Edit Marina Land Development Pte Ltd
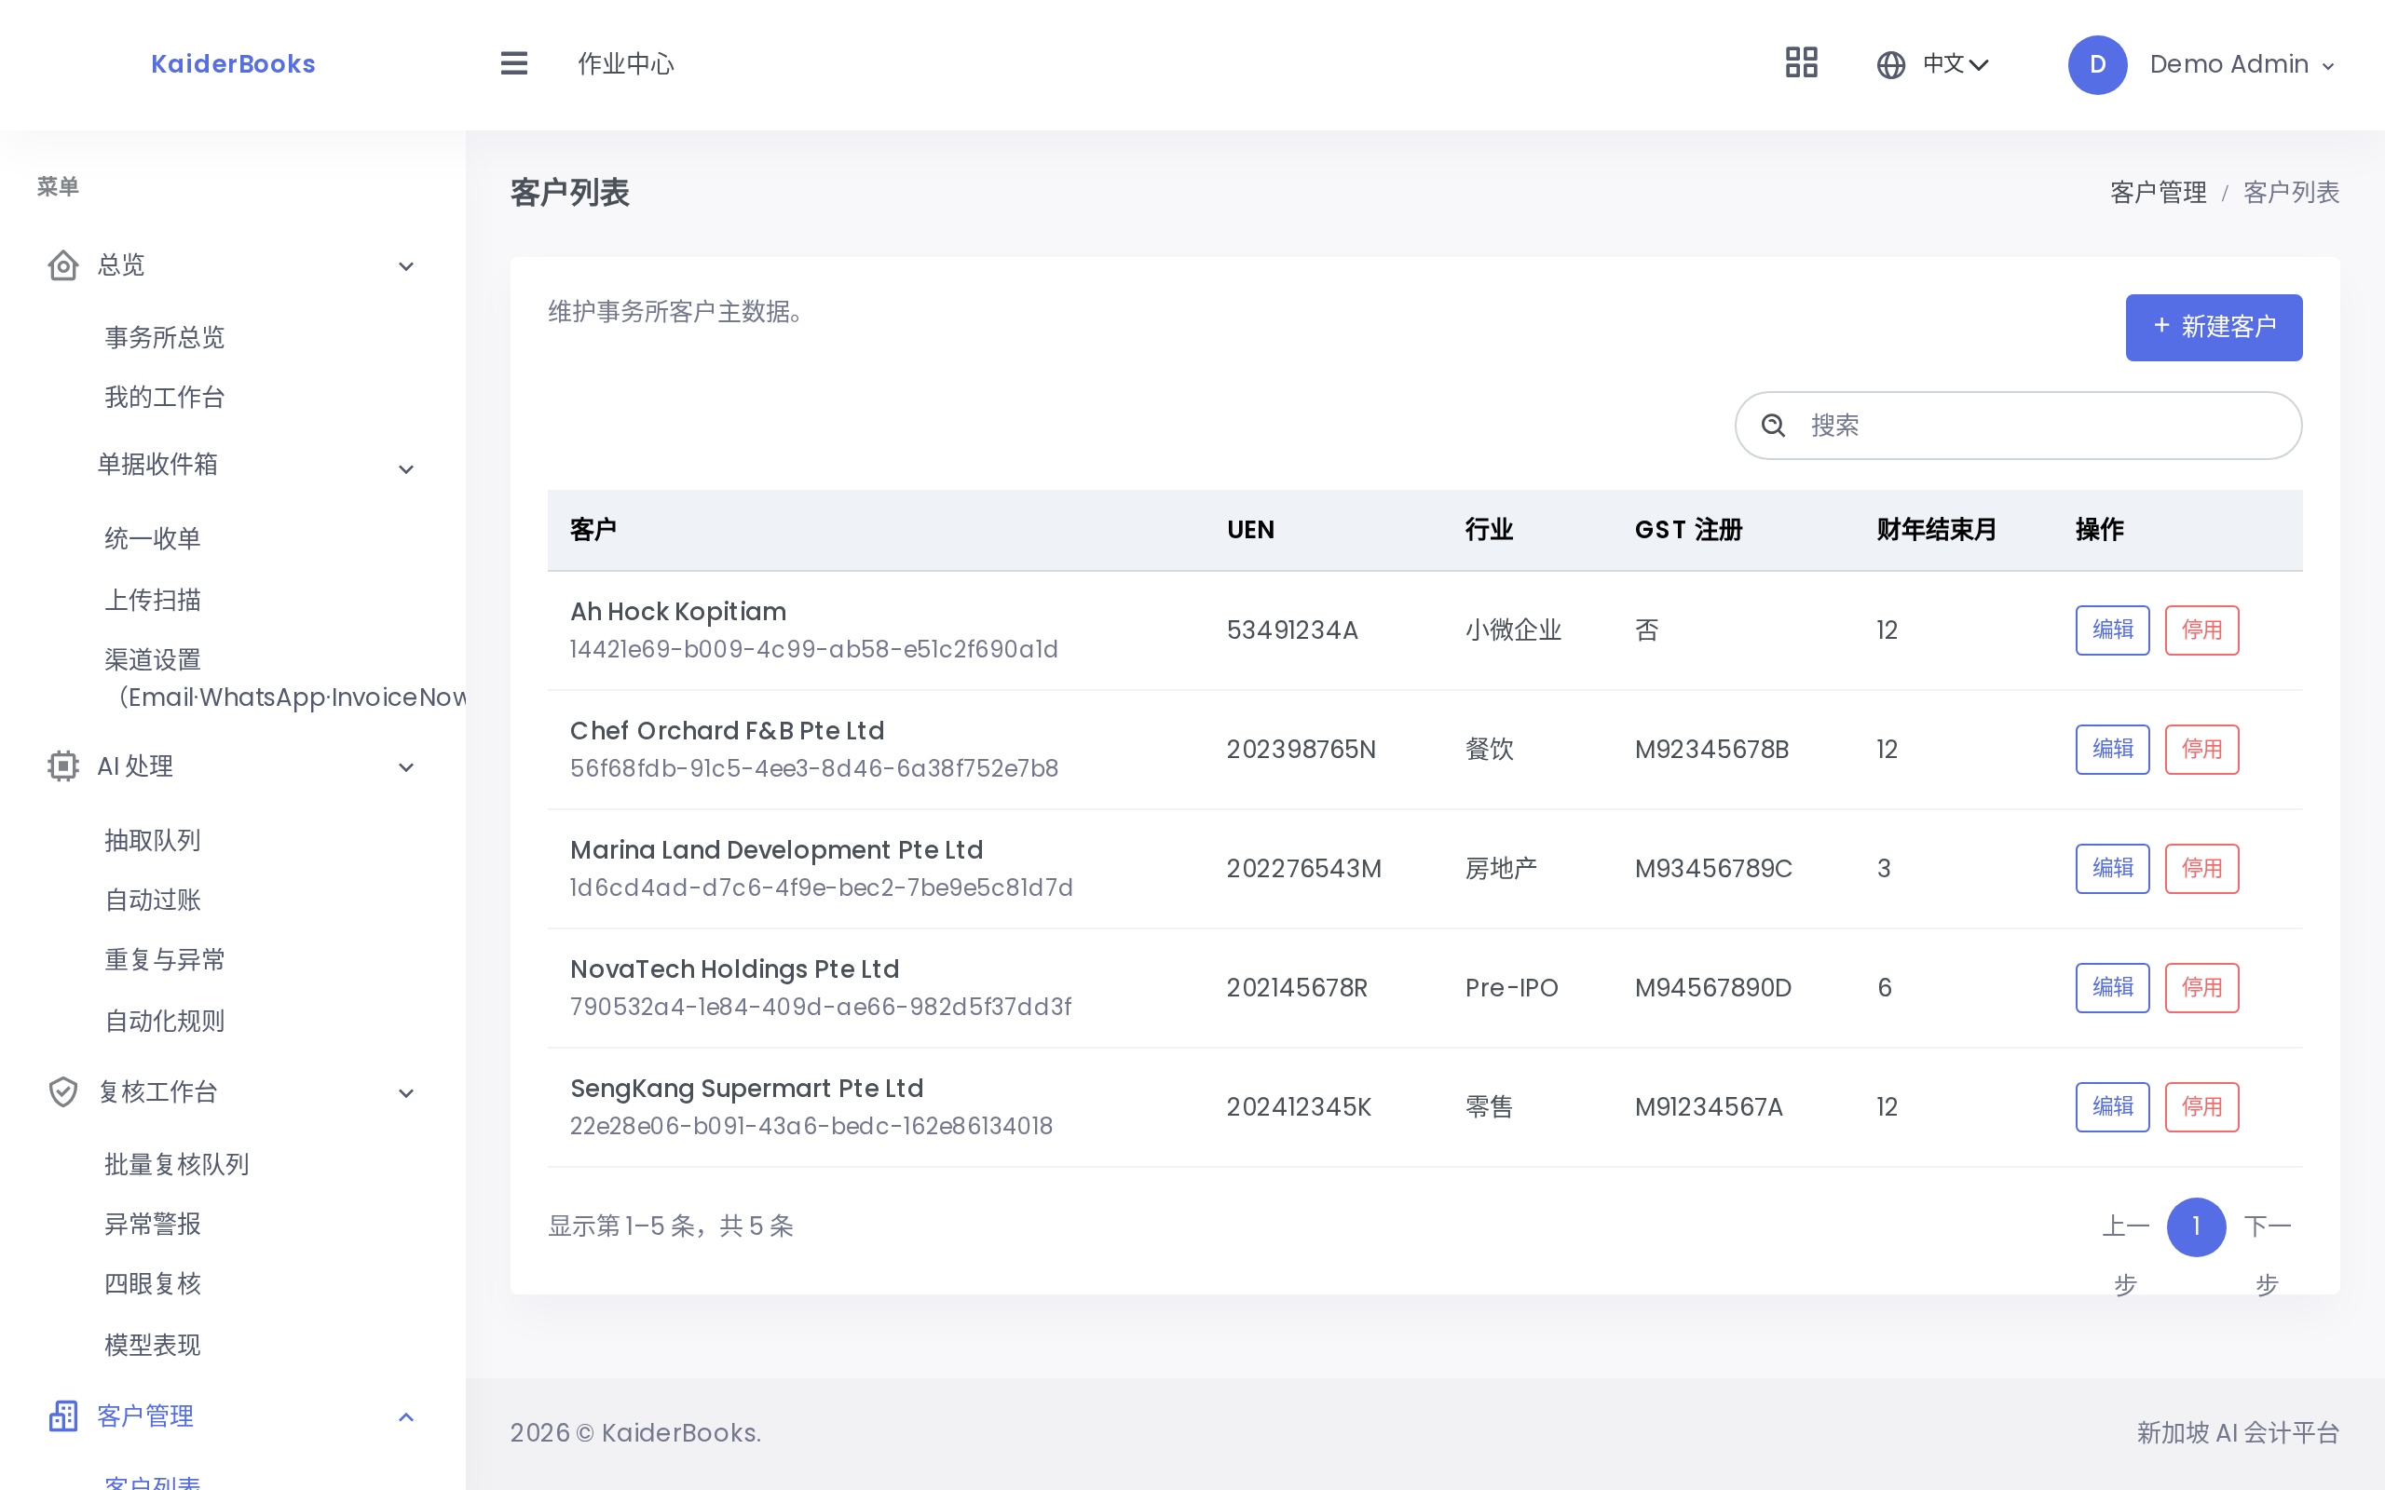 click(x=2112, y=869)
